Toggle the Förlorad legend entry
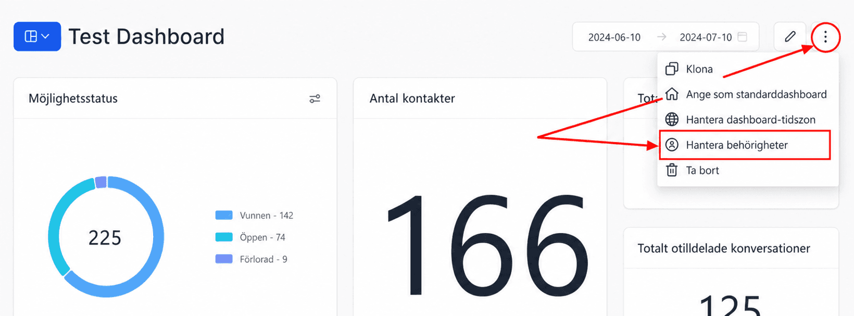 [x=252, y=259]
